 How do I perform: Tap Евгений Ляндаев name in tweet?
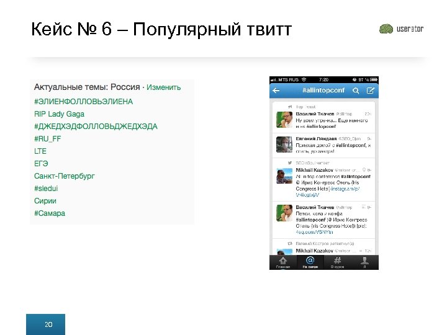[316, 139]
